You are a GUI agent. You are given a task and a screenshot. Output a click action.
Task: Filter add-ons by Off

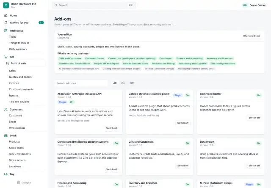tap(132, 83)
